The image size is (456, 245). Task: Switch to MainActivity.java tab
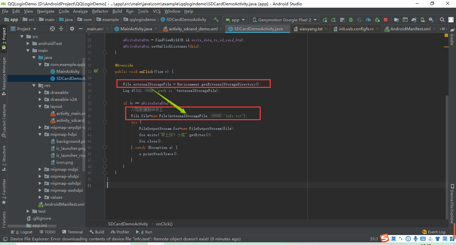click(x=136, y=29)
